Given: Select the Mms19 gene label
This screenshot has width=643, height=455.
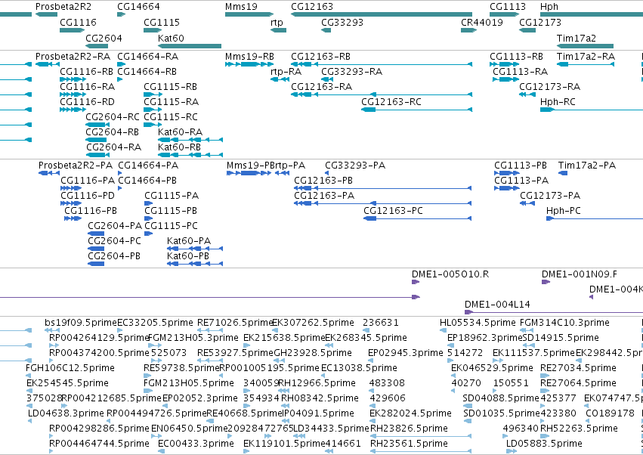Looking at the screenshot, I should pyautogui.click(x=241, y=7).
